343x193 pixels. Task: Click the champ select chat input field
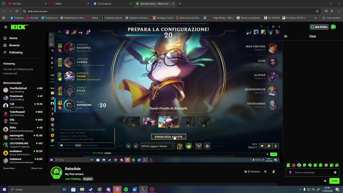[87, 145]
